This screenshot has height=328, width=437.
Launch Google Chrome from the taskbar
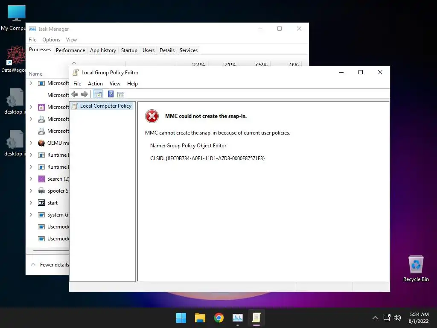219,318
